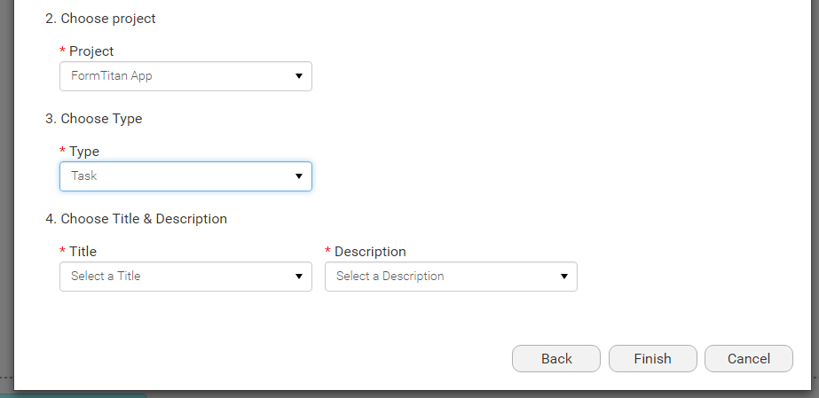819x398 pixels.
Task: Click the '2. Choose project' heading
Action: click(x=100, y=19)
